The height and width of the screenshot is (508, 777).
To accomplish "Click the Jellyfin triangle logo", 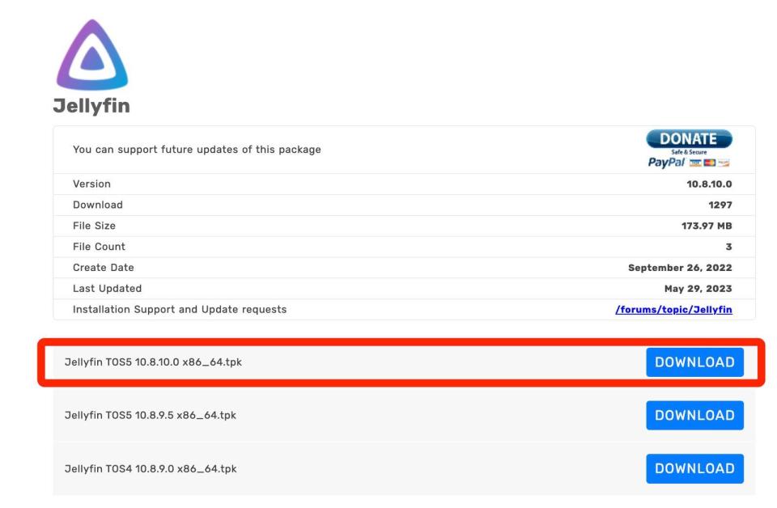I will (x=92, y=55).
